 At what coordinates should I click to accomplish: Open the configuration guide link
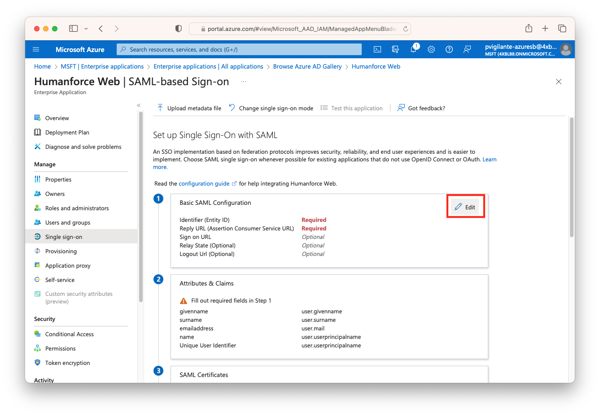coord(204,183)
